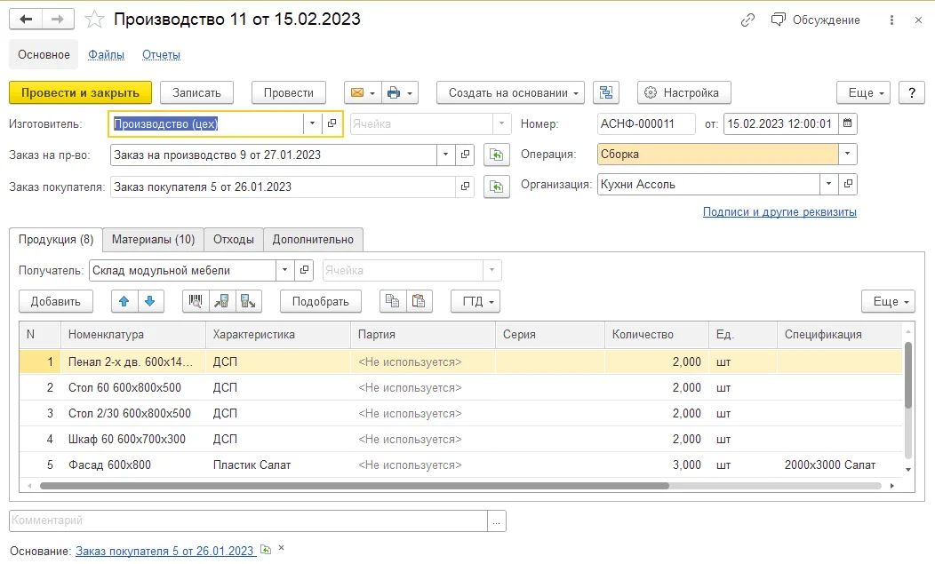Expand the Организация dropdown arrow

[x=829, y=184]
